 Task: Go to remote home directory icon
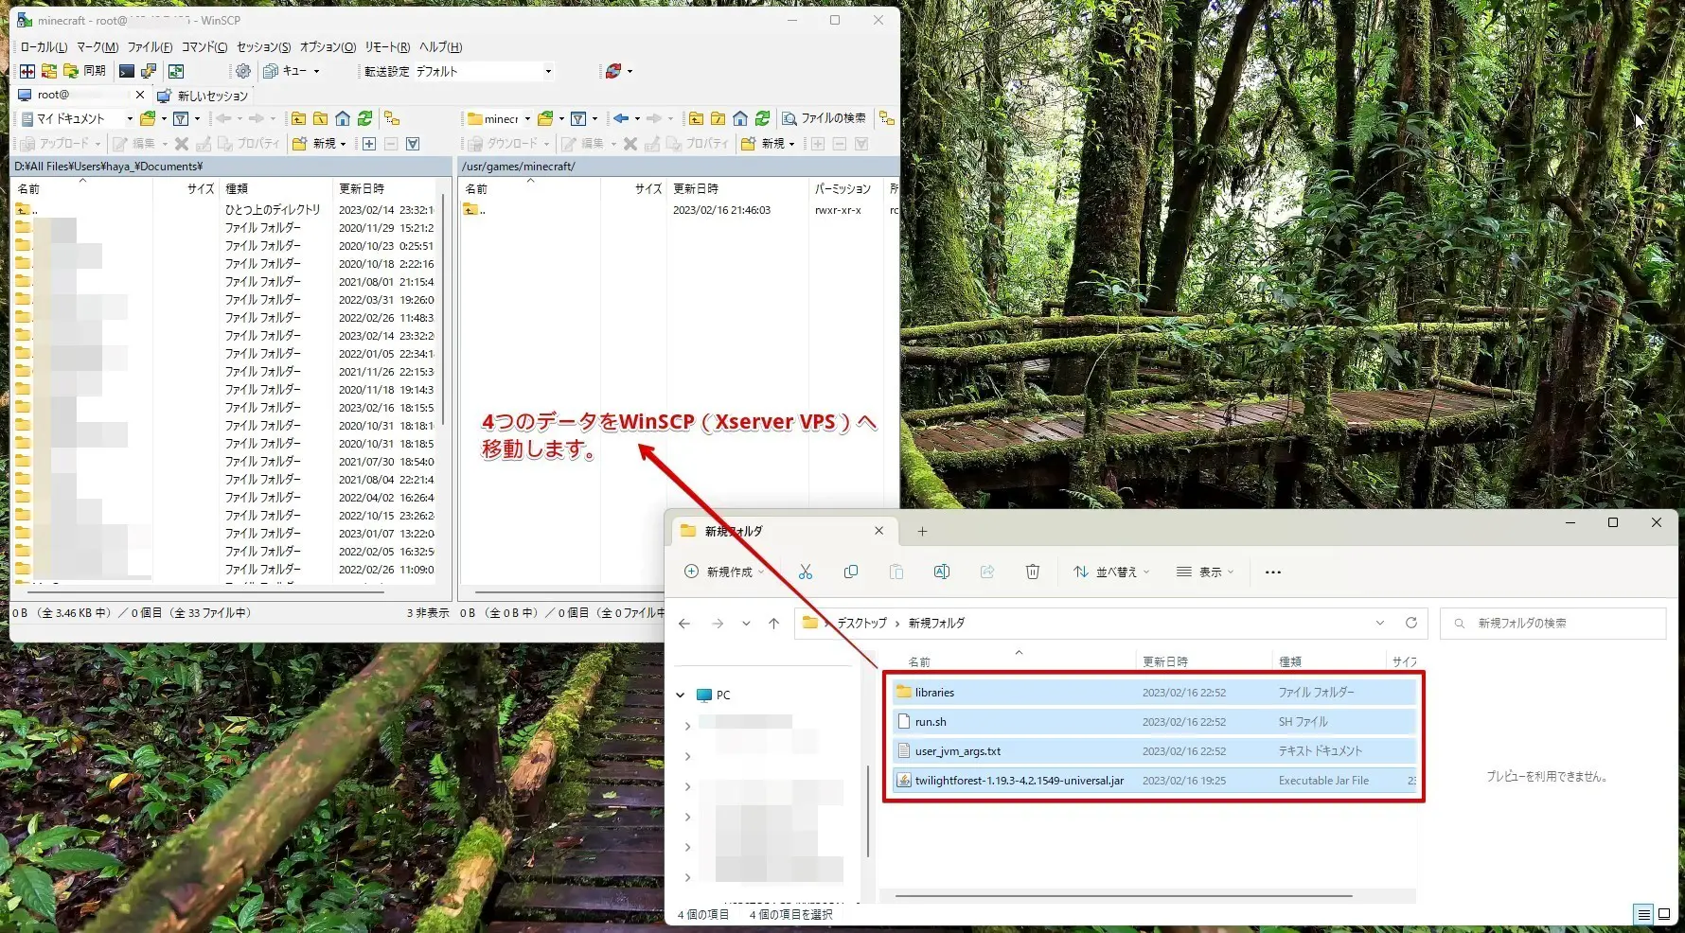(740, 118)
